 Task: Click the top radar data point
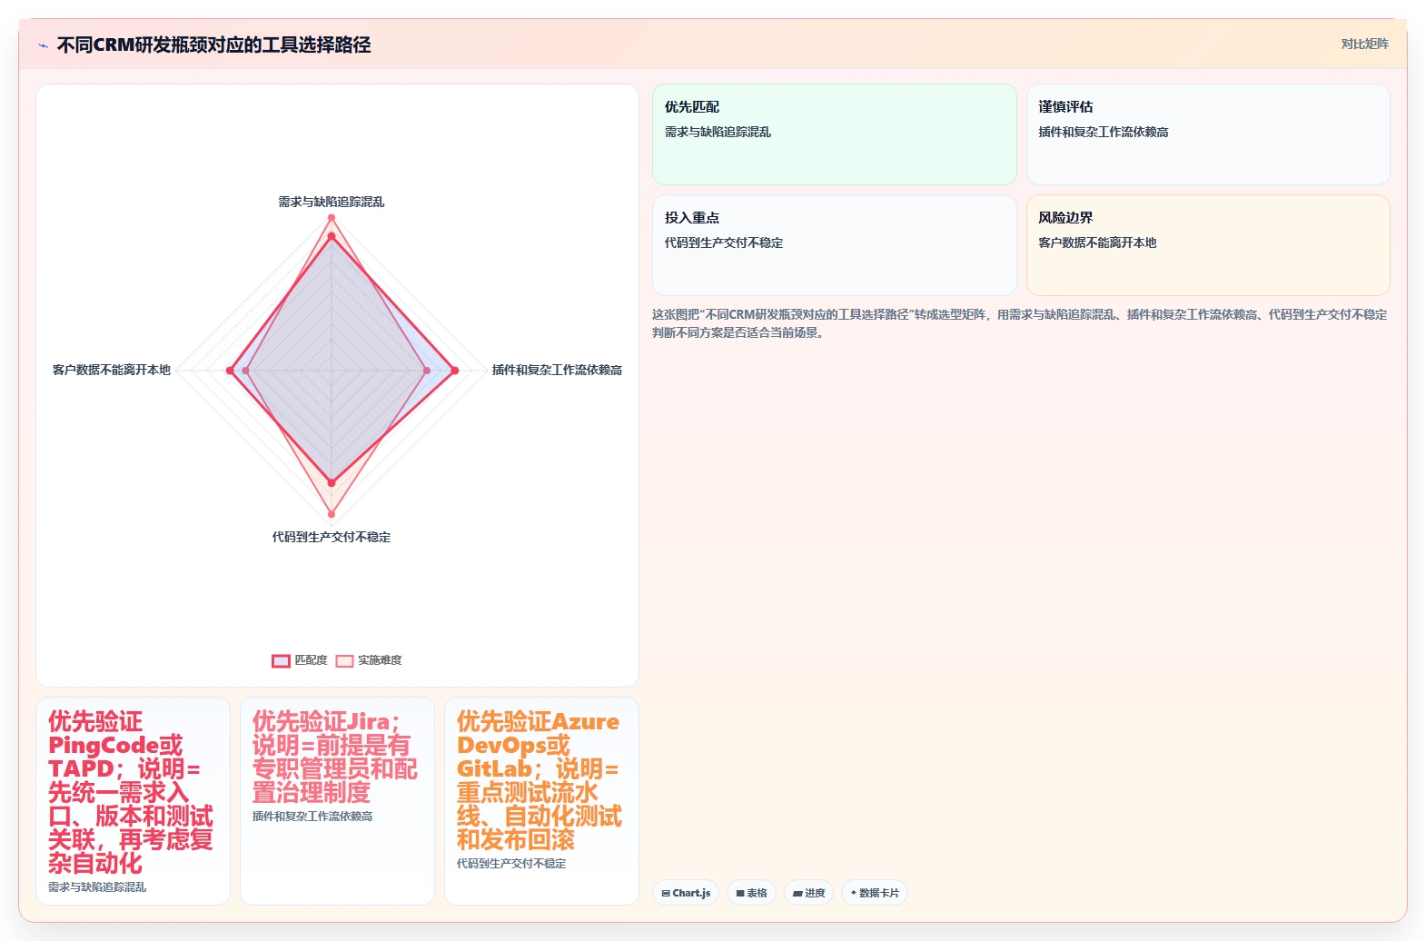[x=332, y=218]
